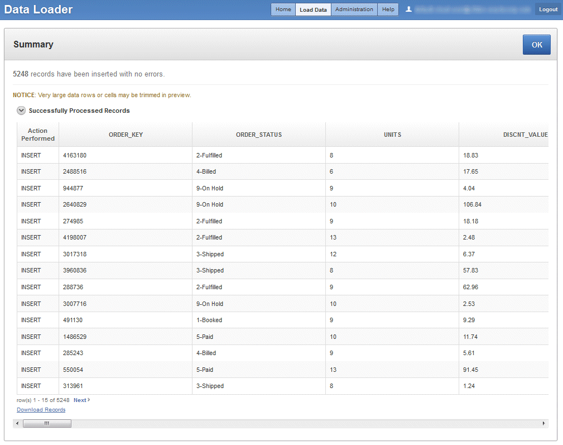Viewport: 563px width, 445px height.
Task: Select order key 4198007 cell
Action: (x=126, y=237)
